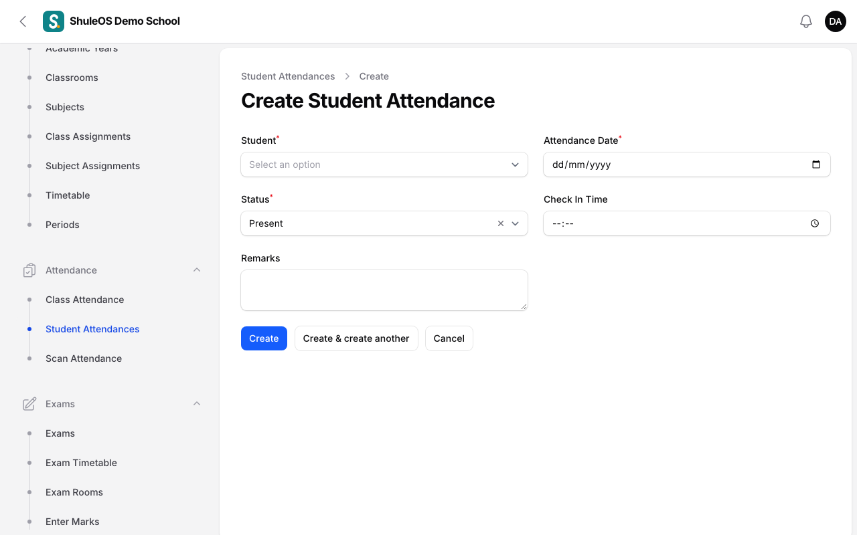Click the blue Create button

coord(264,338)
